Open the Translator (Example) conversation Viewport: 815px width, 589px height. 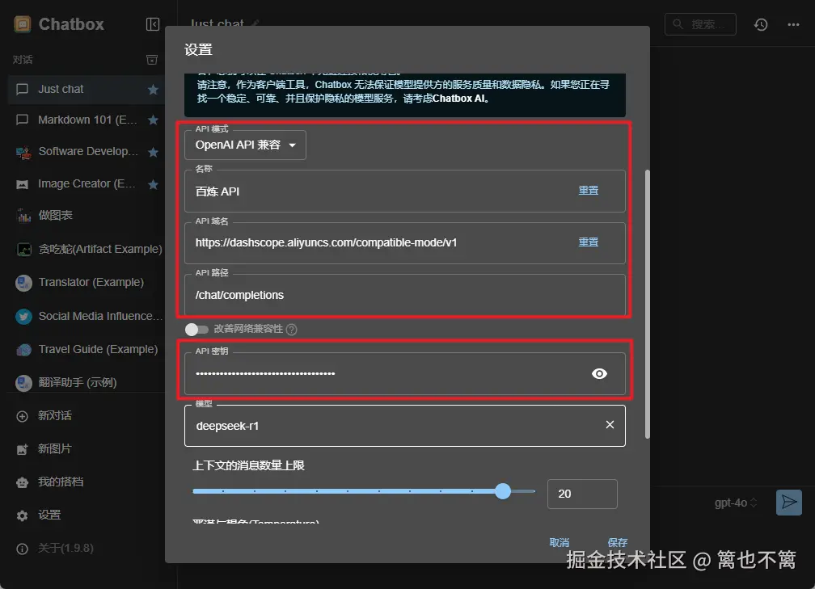(87, 283)
